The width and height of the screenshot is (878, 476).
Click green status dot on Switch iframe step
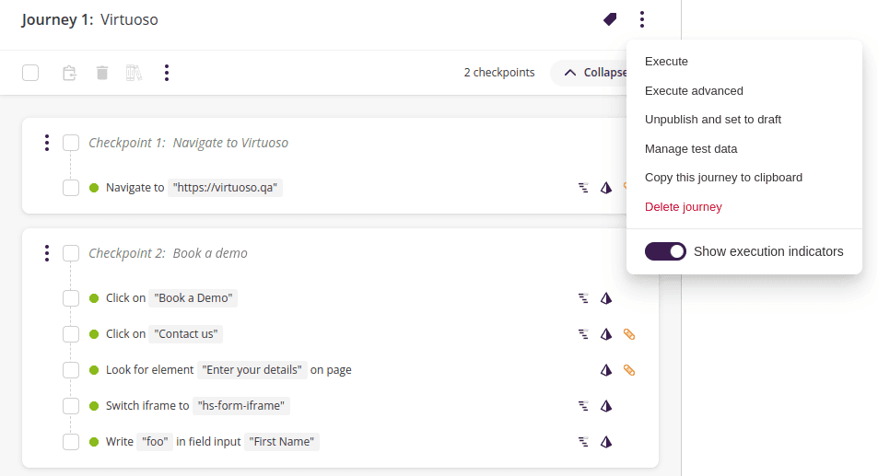click(x=94, y=406)
